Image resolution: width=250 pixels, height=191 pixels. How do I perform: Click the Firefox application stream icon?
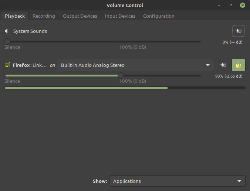pos(7,65)
